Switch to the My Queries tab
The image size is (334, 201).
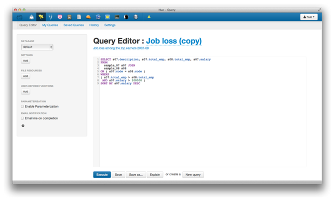click(50, 25)
